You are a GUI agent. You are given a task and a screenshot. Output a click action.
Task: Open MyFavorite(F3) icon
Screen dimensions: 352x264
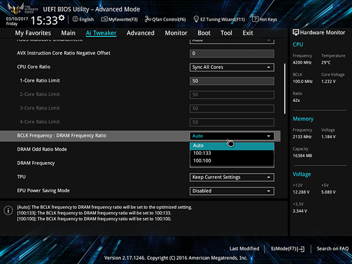[x=104, y=19]
